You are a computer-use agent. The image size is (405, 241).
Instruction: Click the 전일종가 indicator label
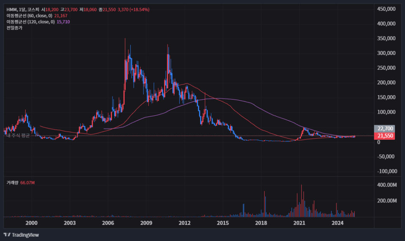pyautogui.click(x=14, y=28)
